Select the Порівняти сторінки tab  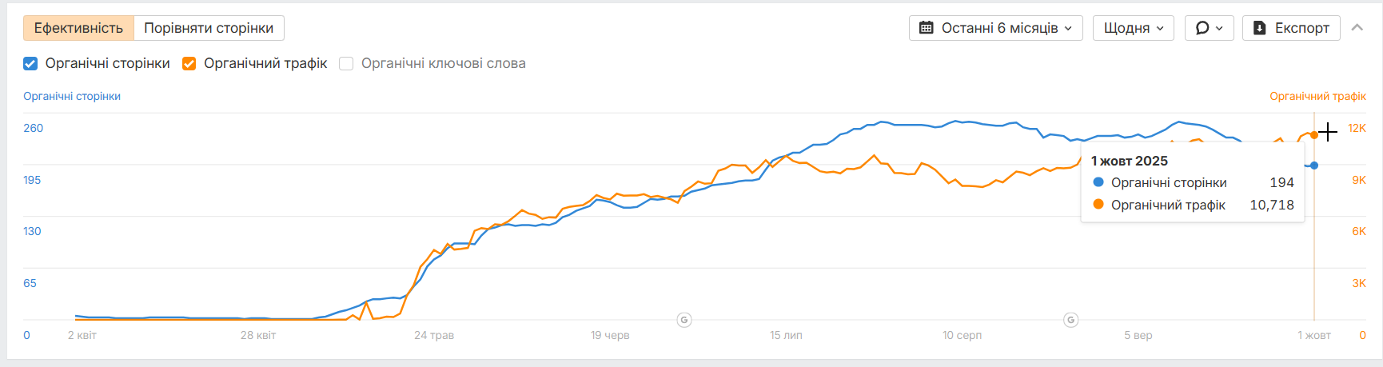(x=209, y=28)
